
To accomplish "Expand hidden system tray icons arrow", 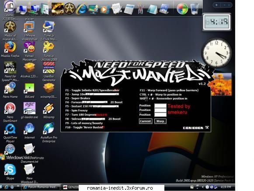I will coord(202,187).
